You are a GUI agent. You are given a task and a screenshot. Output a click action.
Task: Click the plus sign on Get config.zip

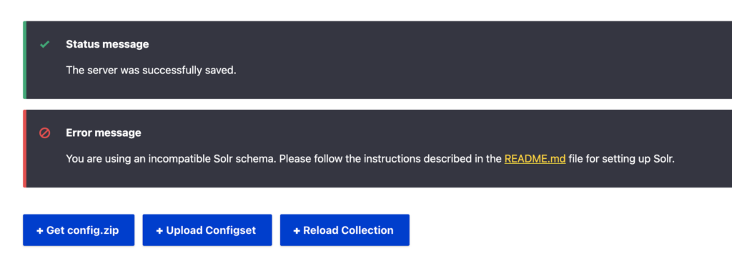(40, 230)
